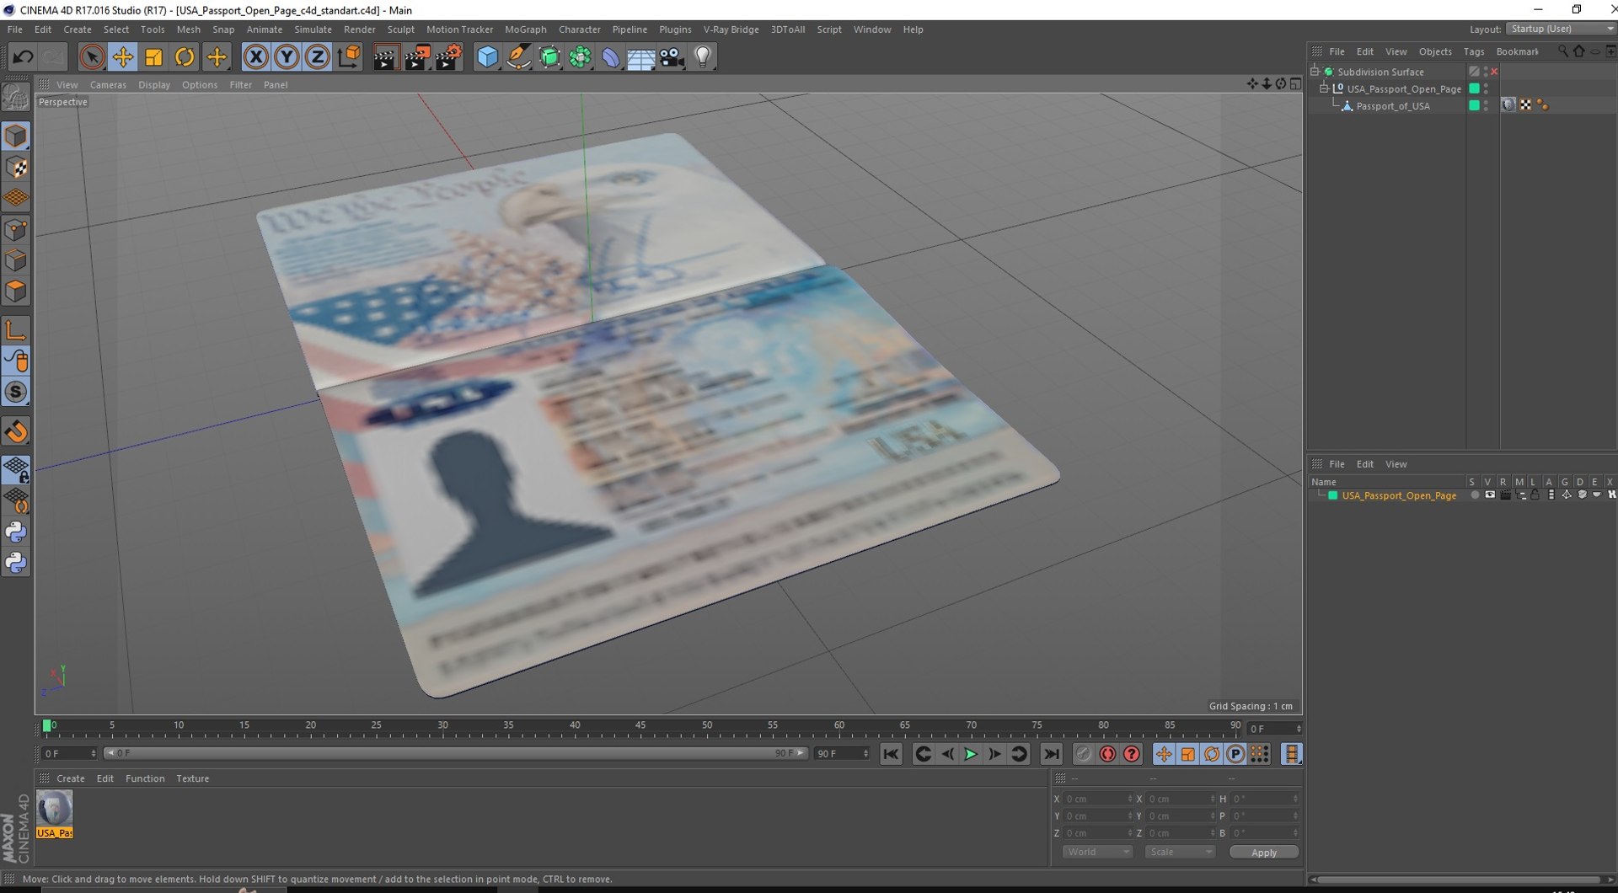
Task: Click the Passport_of_USA texture tag
Action: click(x=1508, y=105)
